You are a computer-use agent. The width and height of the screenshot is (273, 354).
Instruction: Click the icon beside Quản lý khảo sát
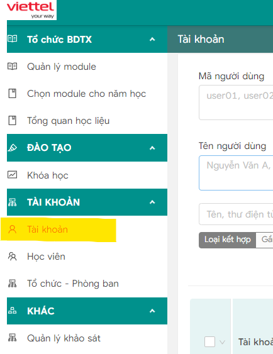coord(12,338)
